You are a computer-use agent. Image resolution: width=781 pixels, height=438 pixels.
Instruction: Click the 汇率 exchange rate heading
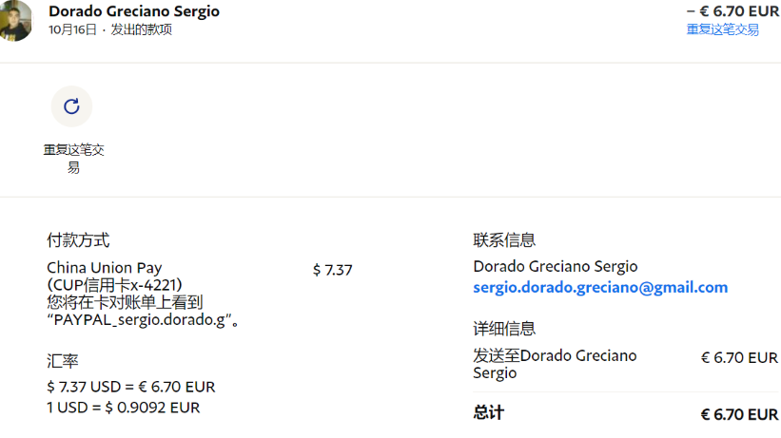coord(63,361)
